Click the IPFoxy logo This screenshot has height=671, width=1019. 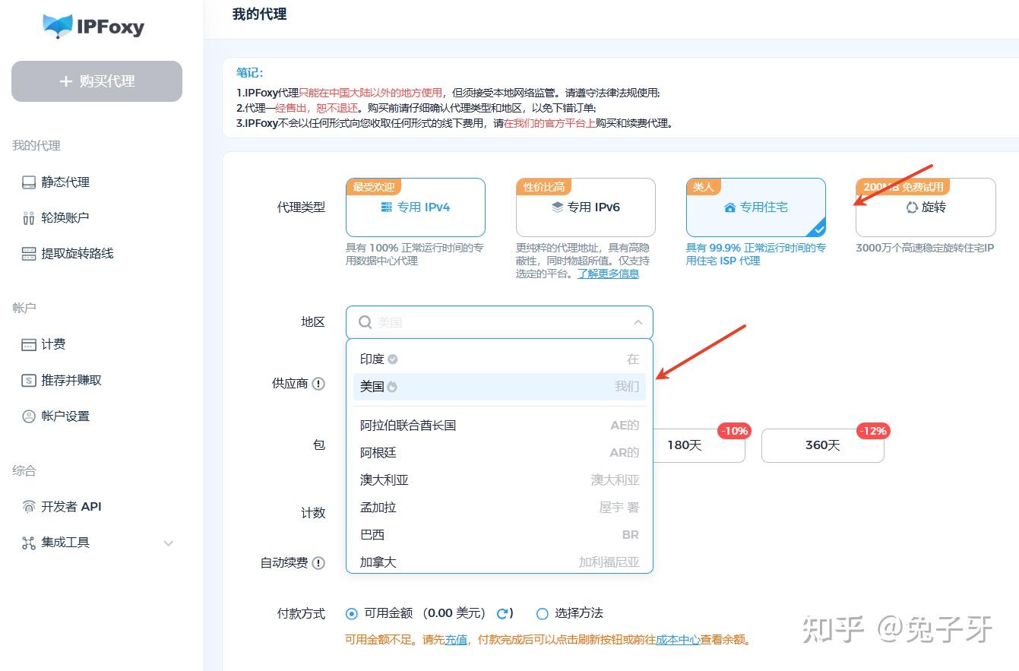(94, 27)
